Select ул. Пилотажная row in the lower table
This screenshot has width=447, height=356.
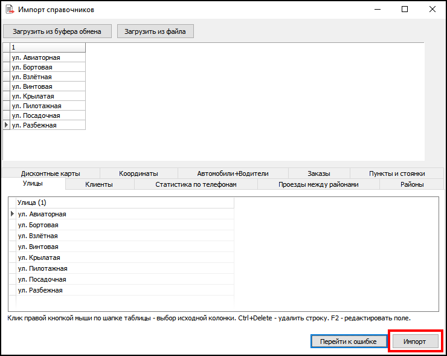tap(124, 268)
